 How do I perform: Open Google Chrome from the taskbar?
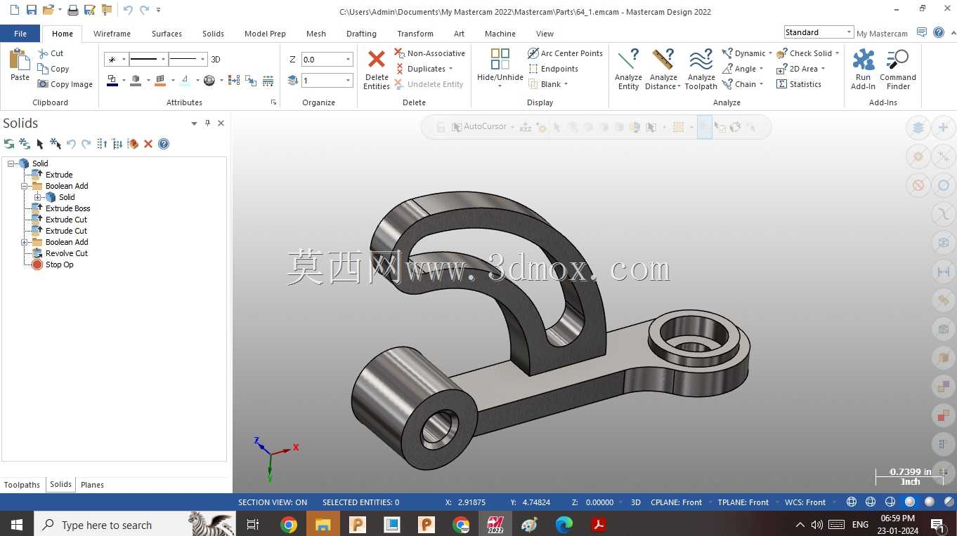pos(289,524)
